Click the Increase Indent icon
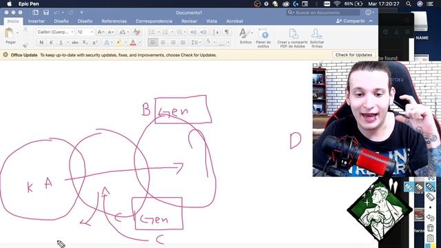The width and height of the screenshot is (441, 248). tap(203, 32)
